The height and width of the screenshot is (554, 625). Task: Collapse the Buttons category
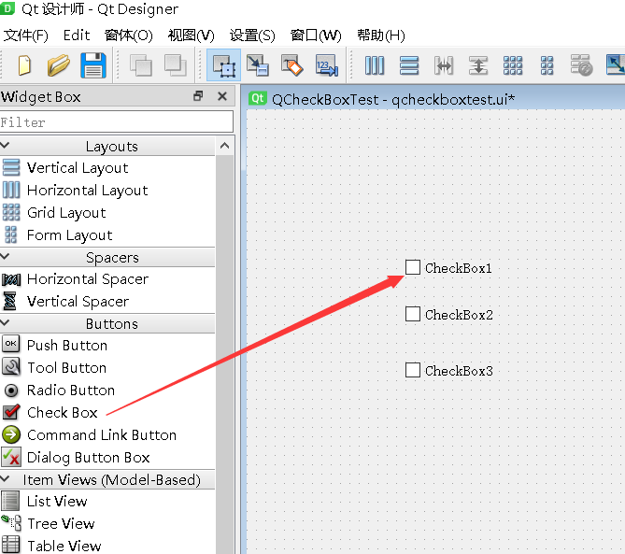[5, 322]
